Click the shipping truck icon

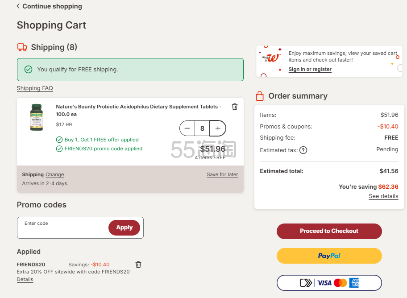point(22,47)
